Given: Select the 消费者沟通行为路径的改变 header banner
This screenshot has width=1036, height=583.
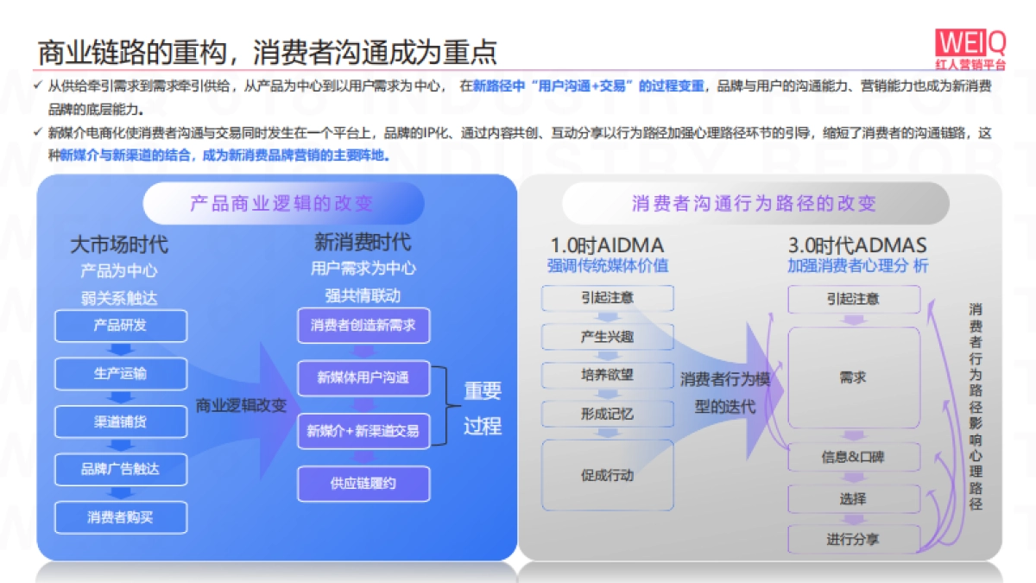Looking at the screenshot, I should 755,204.
